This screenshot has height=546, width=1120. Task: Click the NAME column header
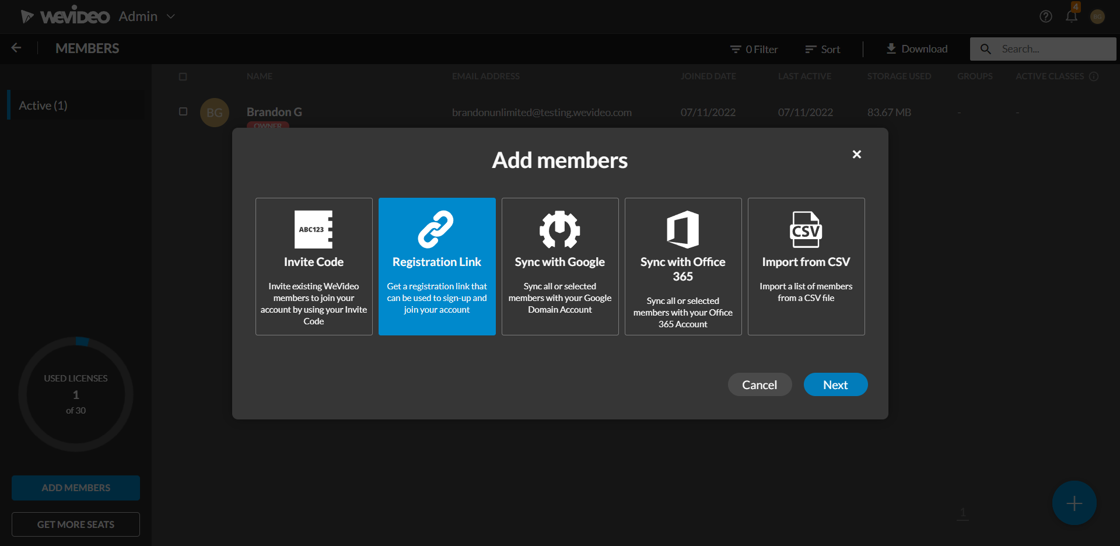pyautogui.click(x=260, y=76)
